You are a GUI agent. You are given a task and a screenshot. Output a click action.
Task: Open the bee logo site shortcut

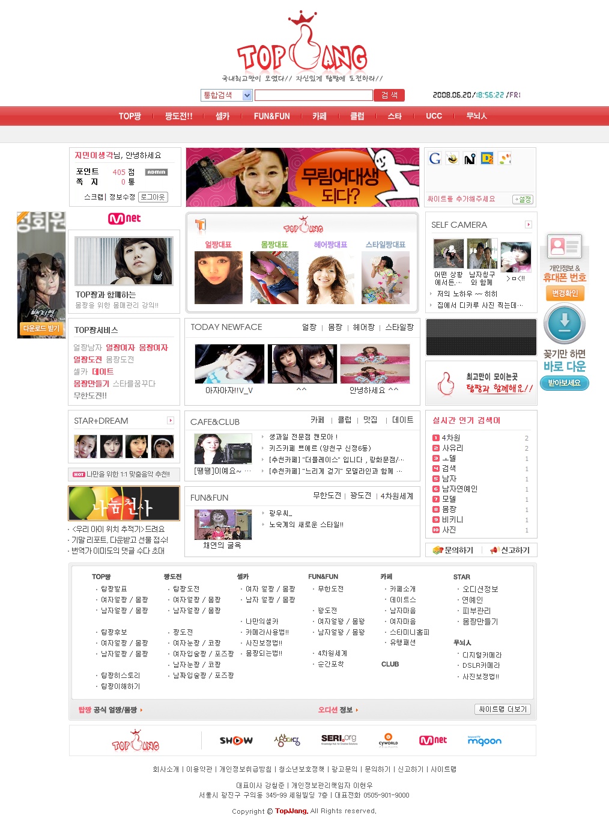click(x=452, y=159)
